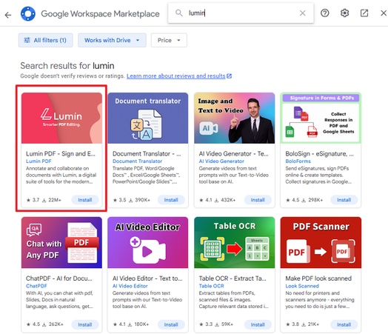Image resolution: width=388 pixels, height=334 pixels.
Task: Clear the search text with the X icon
Action: click(302, 13)
